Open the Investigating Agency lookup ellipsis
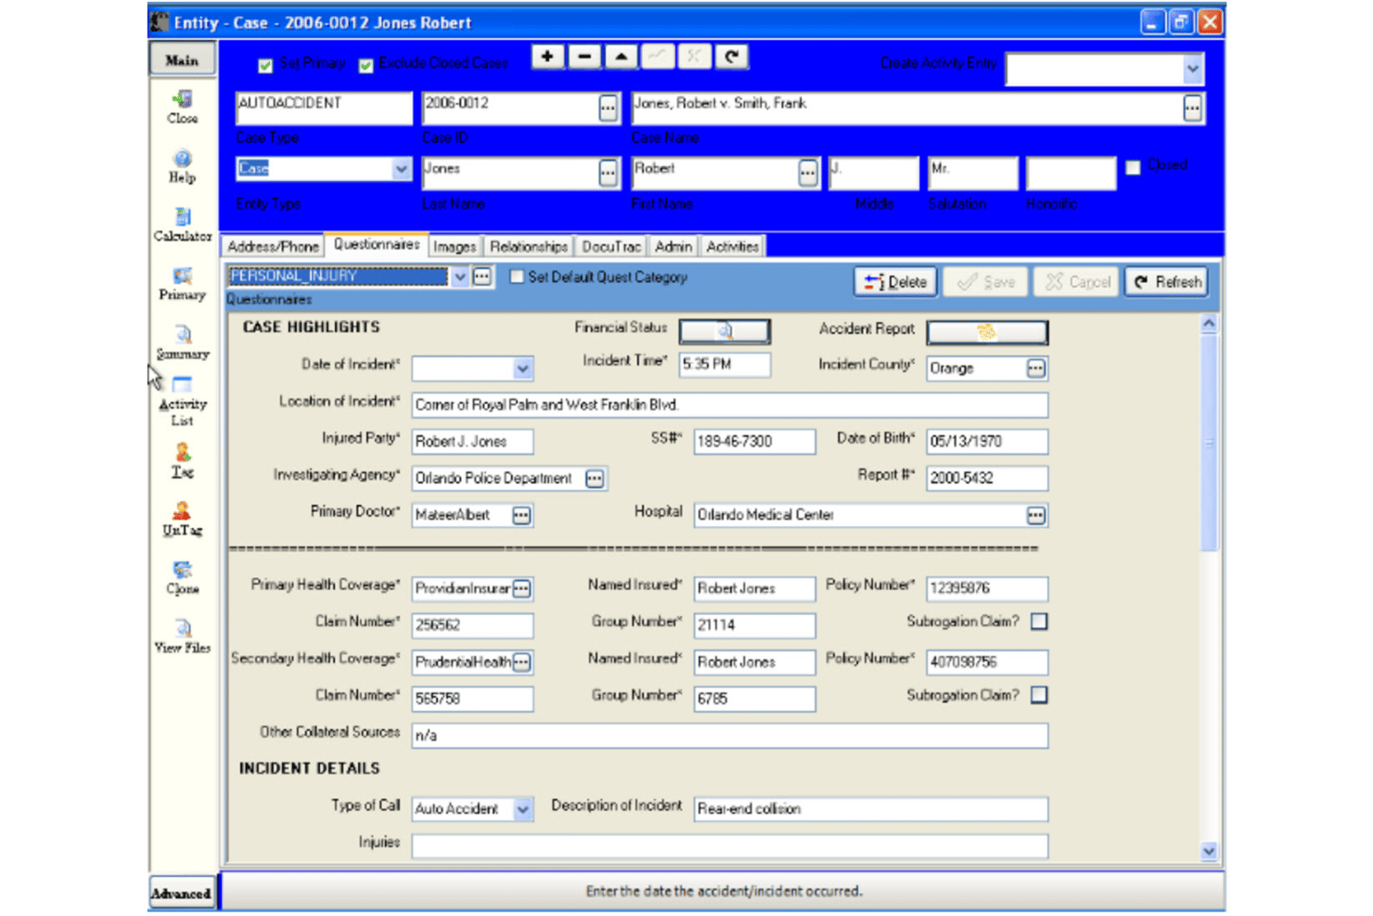Image resolution: width=1373 pixels, height=916 pixels. point(595,479)
